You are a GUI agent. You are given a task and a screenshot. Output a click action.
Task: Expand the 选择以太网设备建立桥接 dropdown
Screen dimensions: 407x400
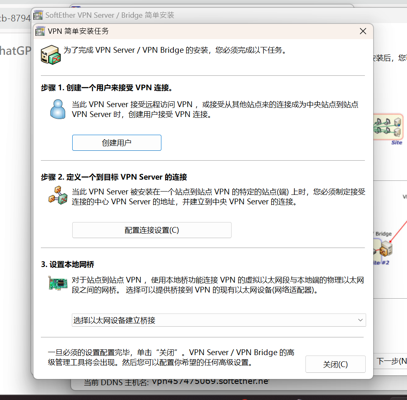pos(218,320)
